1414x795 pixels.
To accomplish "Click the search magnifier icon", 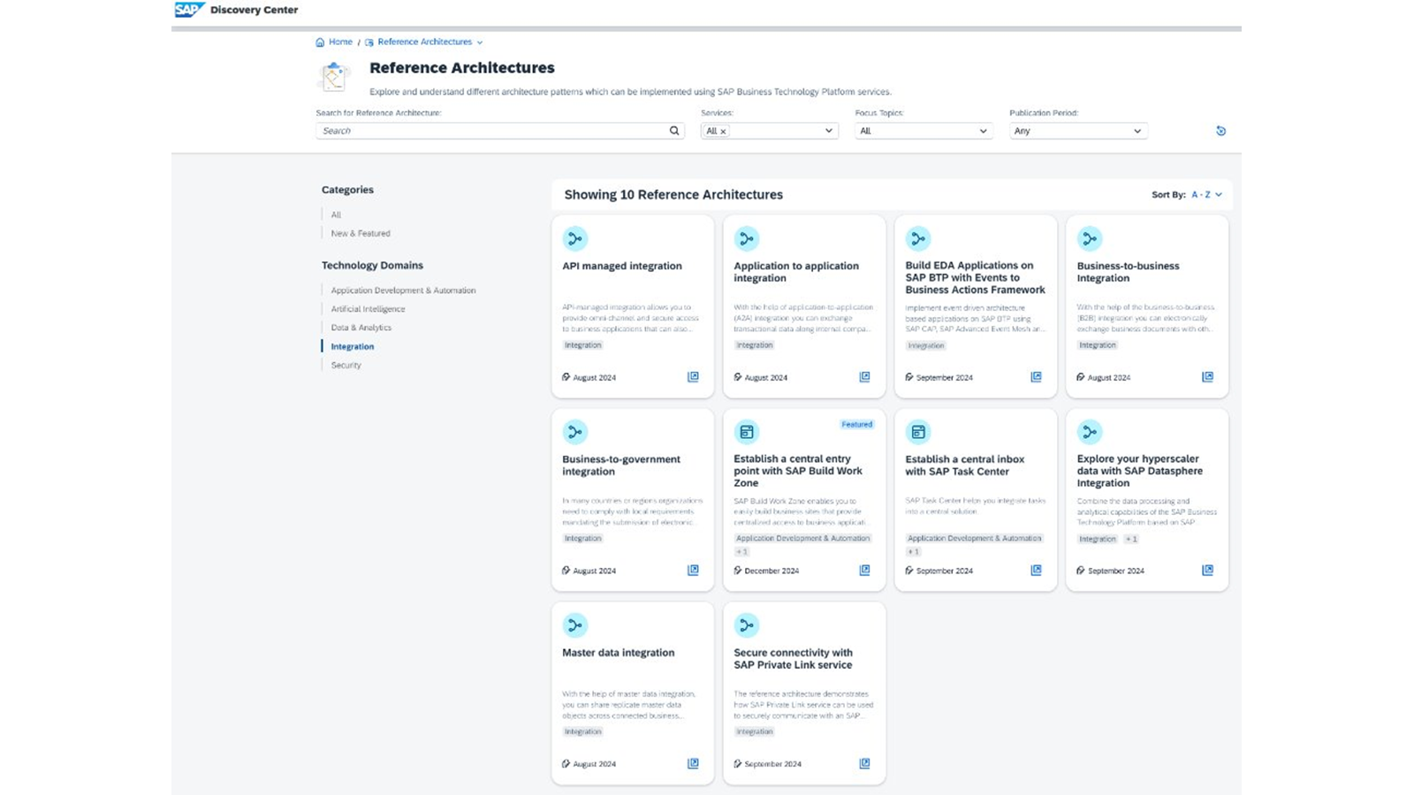I will pyautogui.click(x=674, y=131).
